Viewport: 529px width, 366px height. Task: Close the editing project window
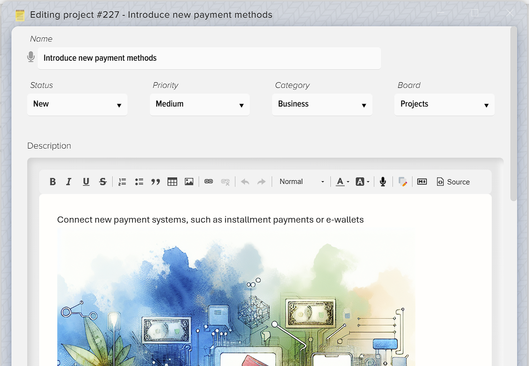(510, 13)
